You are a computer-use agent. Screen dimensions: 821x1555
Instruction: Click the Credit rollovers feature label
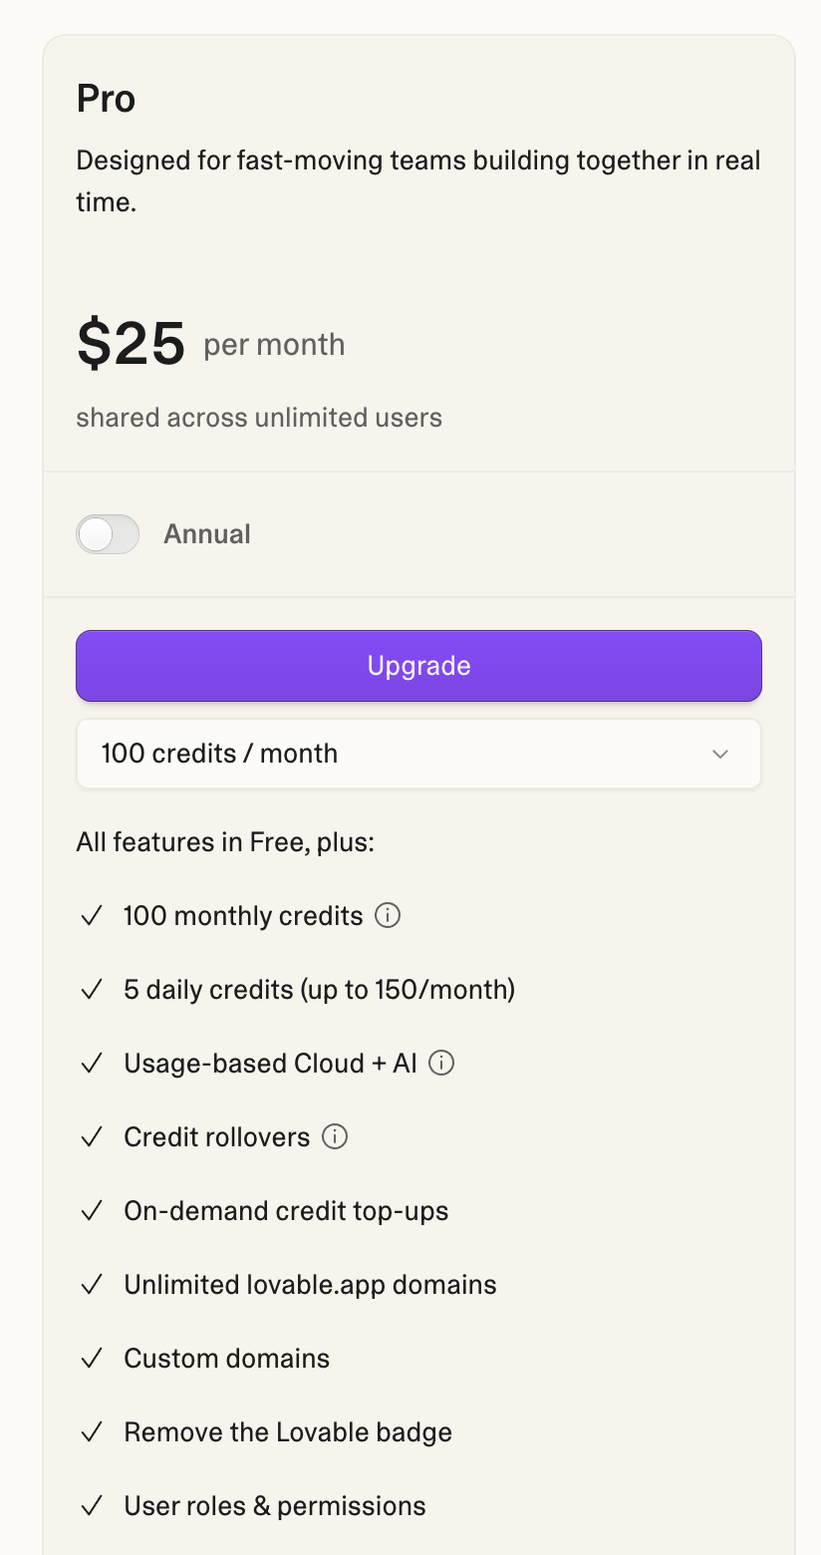pos(217,1136)
